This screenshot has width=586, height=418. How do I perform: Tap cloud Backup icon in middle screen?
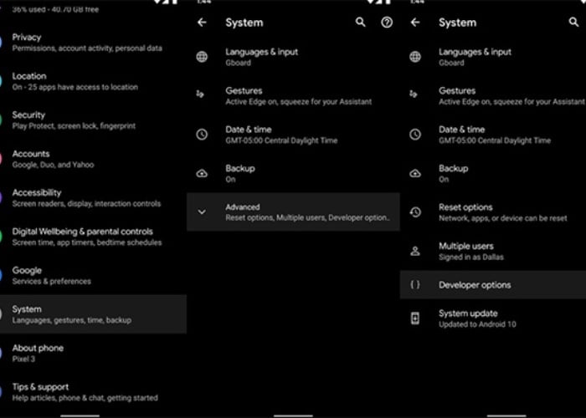point(202,173)
